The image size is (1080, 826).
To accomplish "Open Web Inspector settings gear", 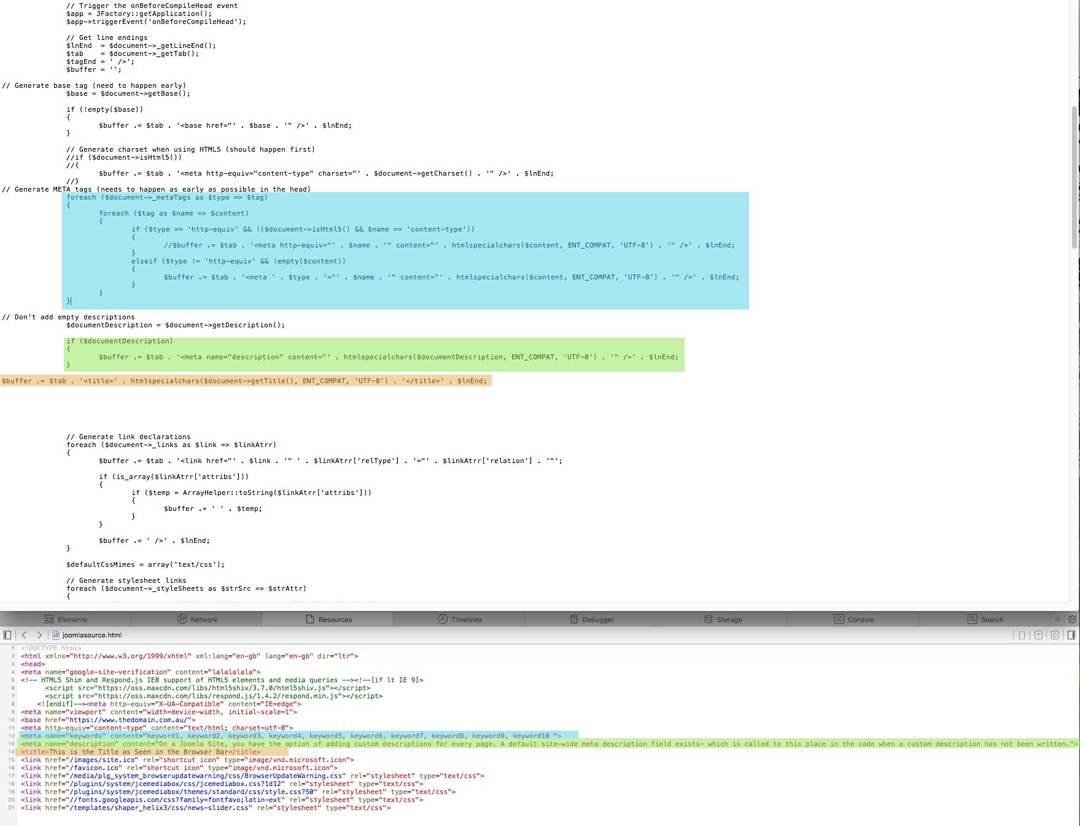I will (1072, 620).
